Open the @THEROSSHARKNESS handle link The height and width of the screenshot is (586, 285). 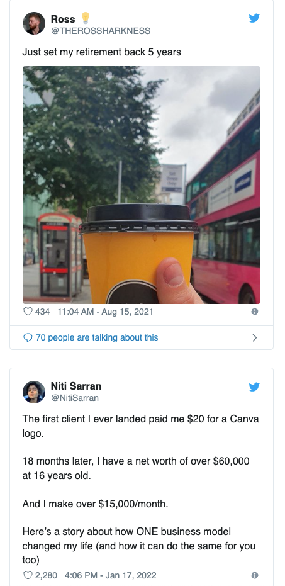tap(101, 31)
